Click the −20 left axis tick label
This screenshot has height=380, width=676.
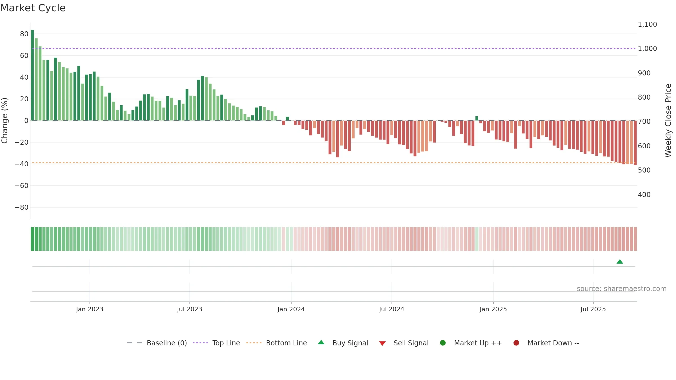tap(22, 142)
